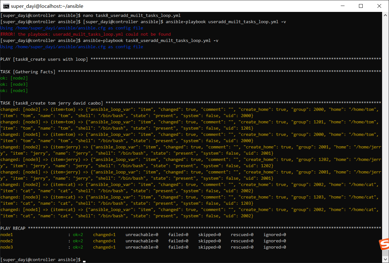Click the "uid": 1203 value for cat

click(x=240, y=203)
